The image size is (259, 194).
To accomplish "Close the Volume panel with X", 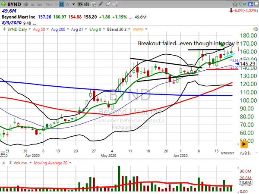I will pyautogui.click(x=3, y=163).
